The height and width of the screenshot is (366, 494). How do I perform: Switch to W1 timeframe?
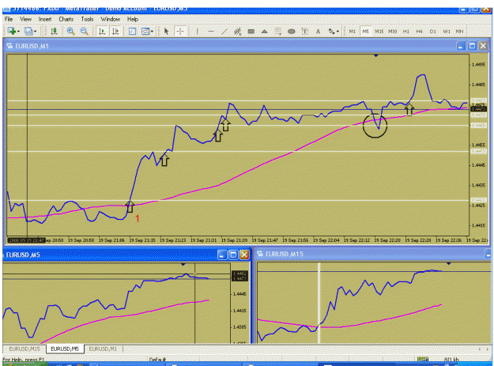click(x=447, y=32)
